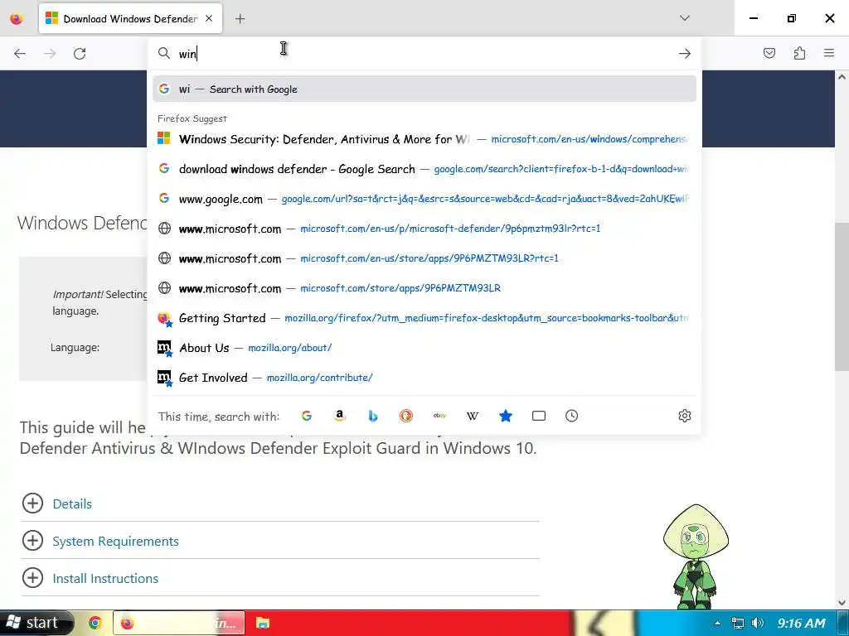
Task: Show hidden system tray icons
Action: (717, 623)
